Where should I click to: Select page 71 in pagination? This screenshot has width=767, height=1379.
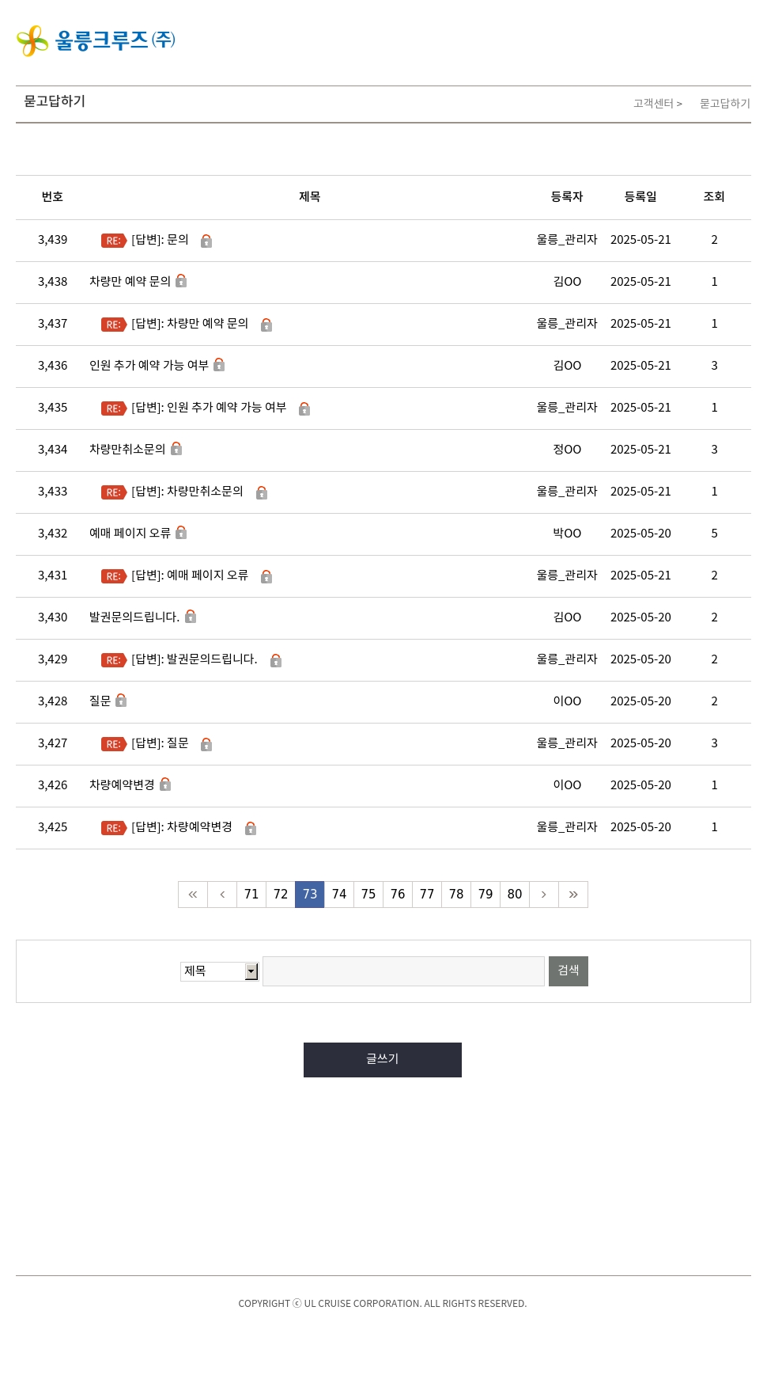251,895
